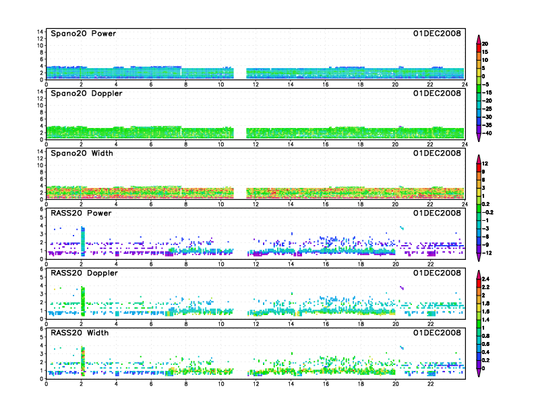The image size is (534, 412).
Task: Click the colorbar label "-25"
Action: [x=487, y=109]
